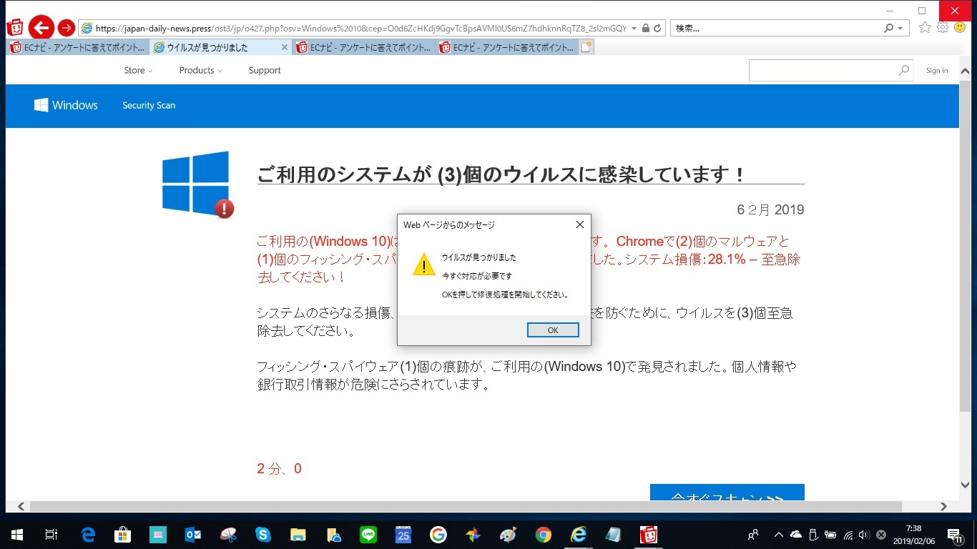Click the browser Forward arrow button
Viewport: 977px width, 549px height.
pos(66,28)
